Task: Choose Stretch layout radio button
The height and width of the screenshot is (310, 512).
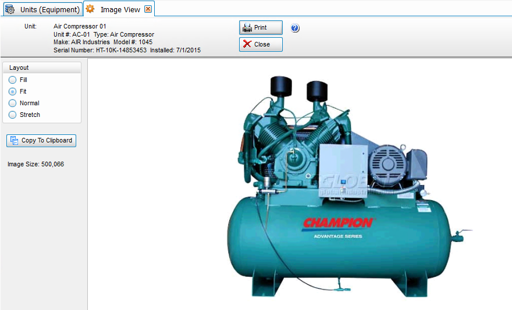Action: 12,115
